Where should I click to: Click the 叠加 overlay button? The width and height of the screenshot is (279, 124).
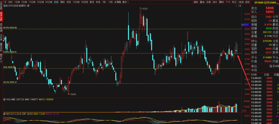pos(202,2)
